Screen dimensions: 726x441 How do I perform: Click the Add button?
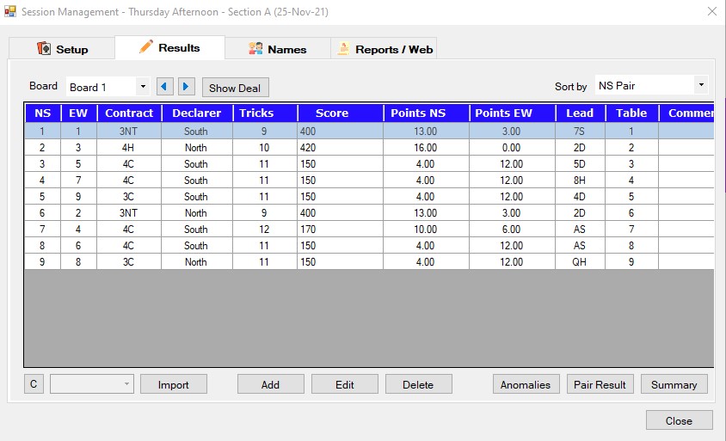coord(270,384)
